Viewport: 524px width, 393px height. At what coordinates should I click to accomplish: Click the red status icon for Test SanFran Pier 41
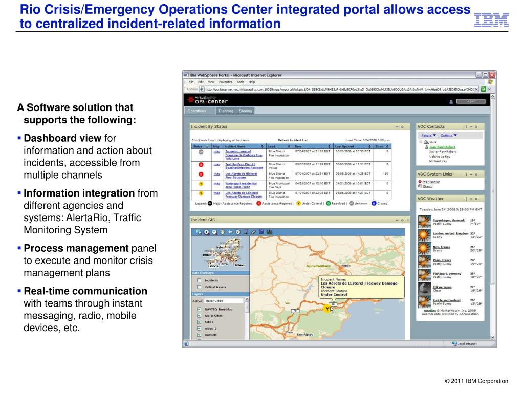(x=201, y=164)
